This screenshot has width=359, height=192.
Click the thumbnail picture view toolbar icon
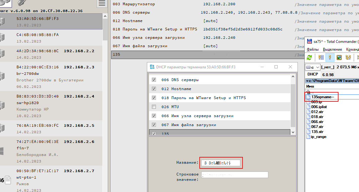pyautogui.click(x=339, y=57)
